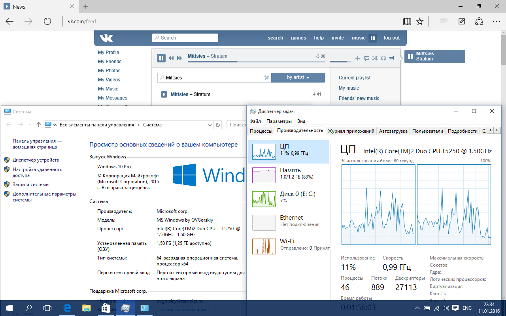Click the pause icon next to music header
Screen dimensions: 506x316
pyautogui.click(x=372, y=38)
